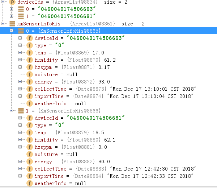This screenshot has width=217, height=188.
Task: Collapse the deviceIds ArrayList node
Action: coord(3,2)
